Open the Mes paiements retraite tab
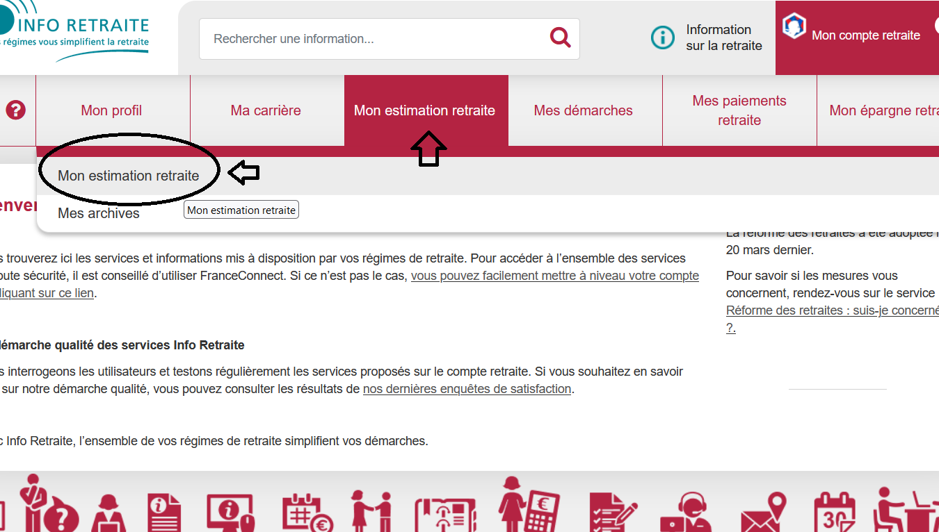The image size is (939, 532). tap(739, 110)
